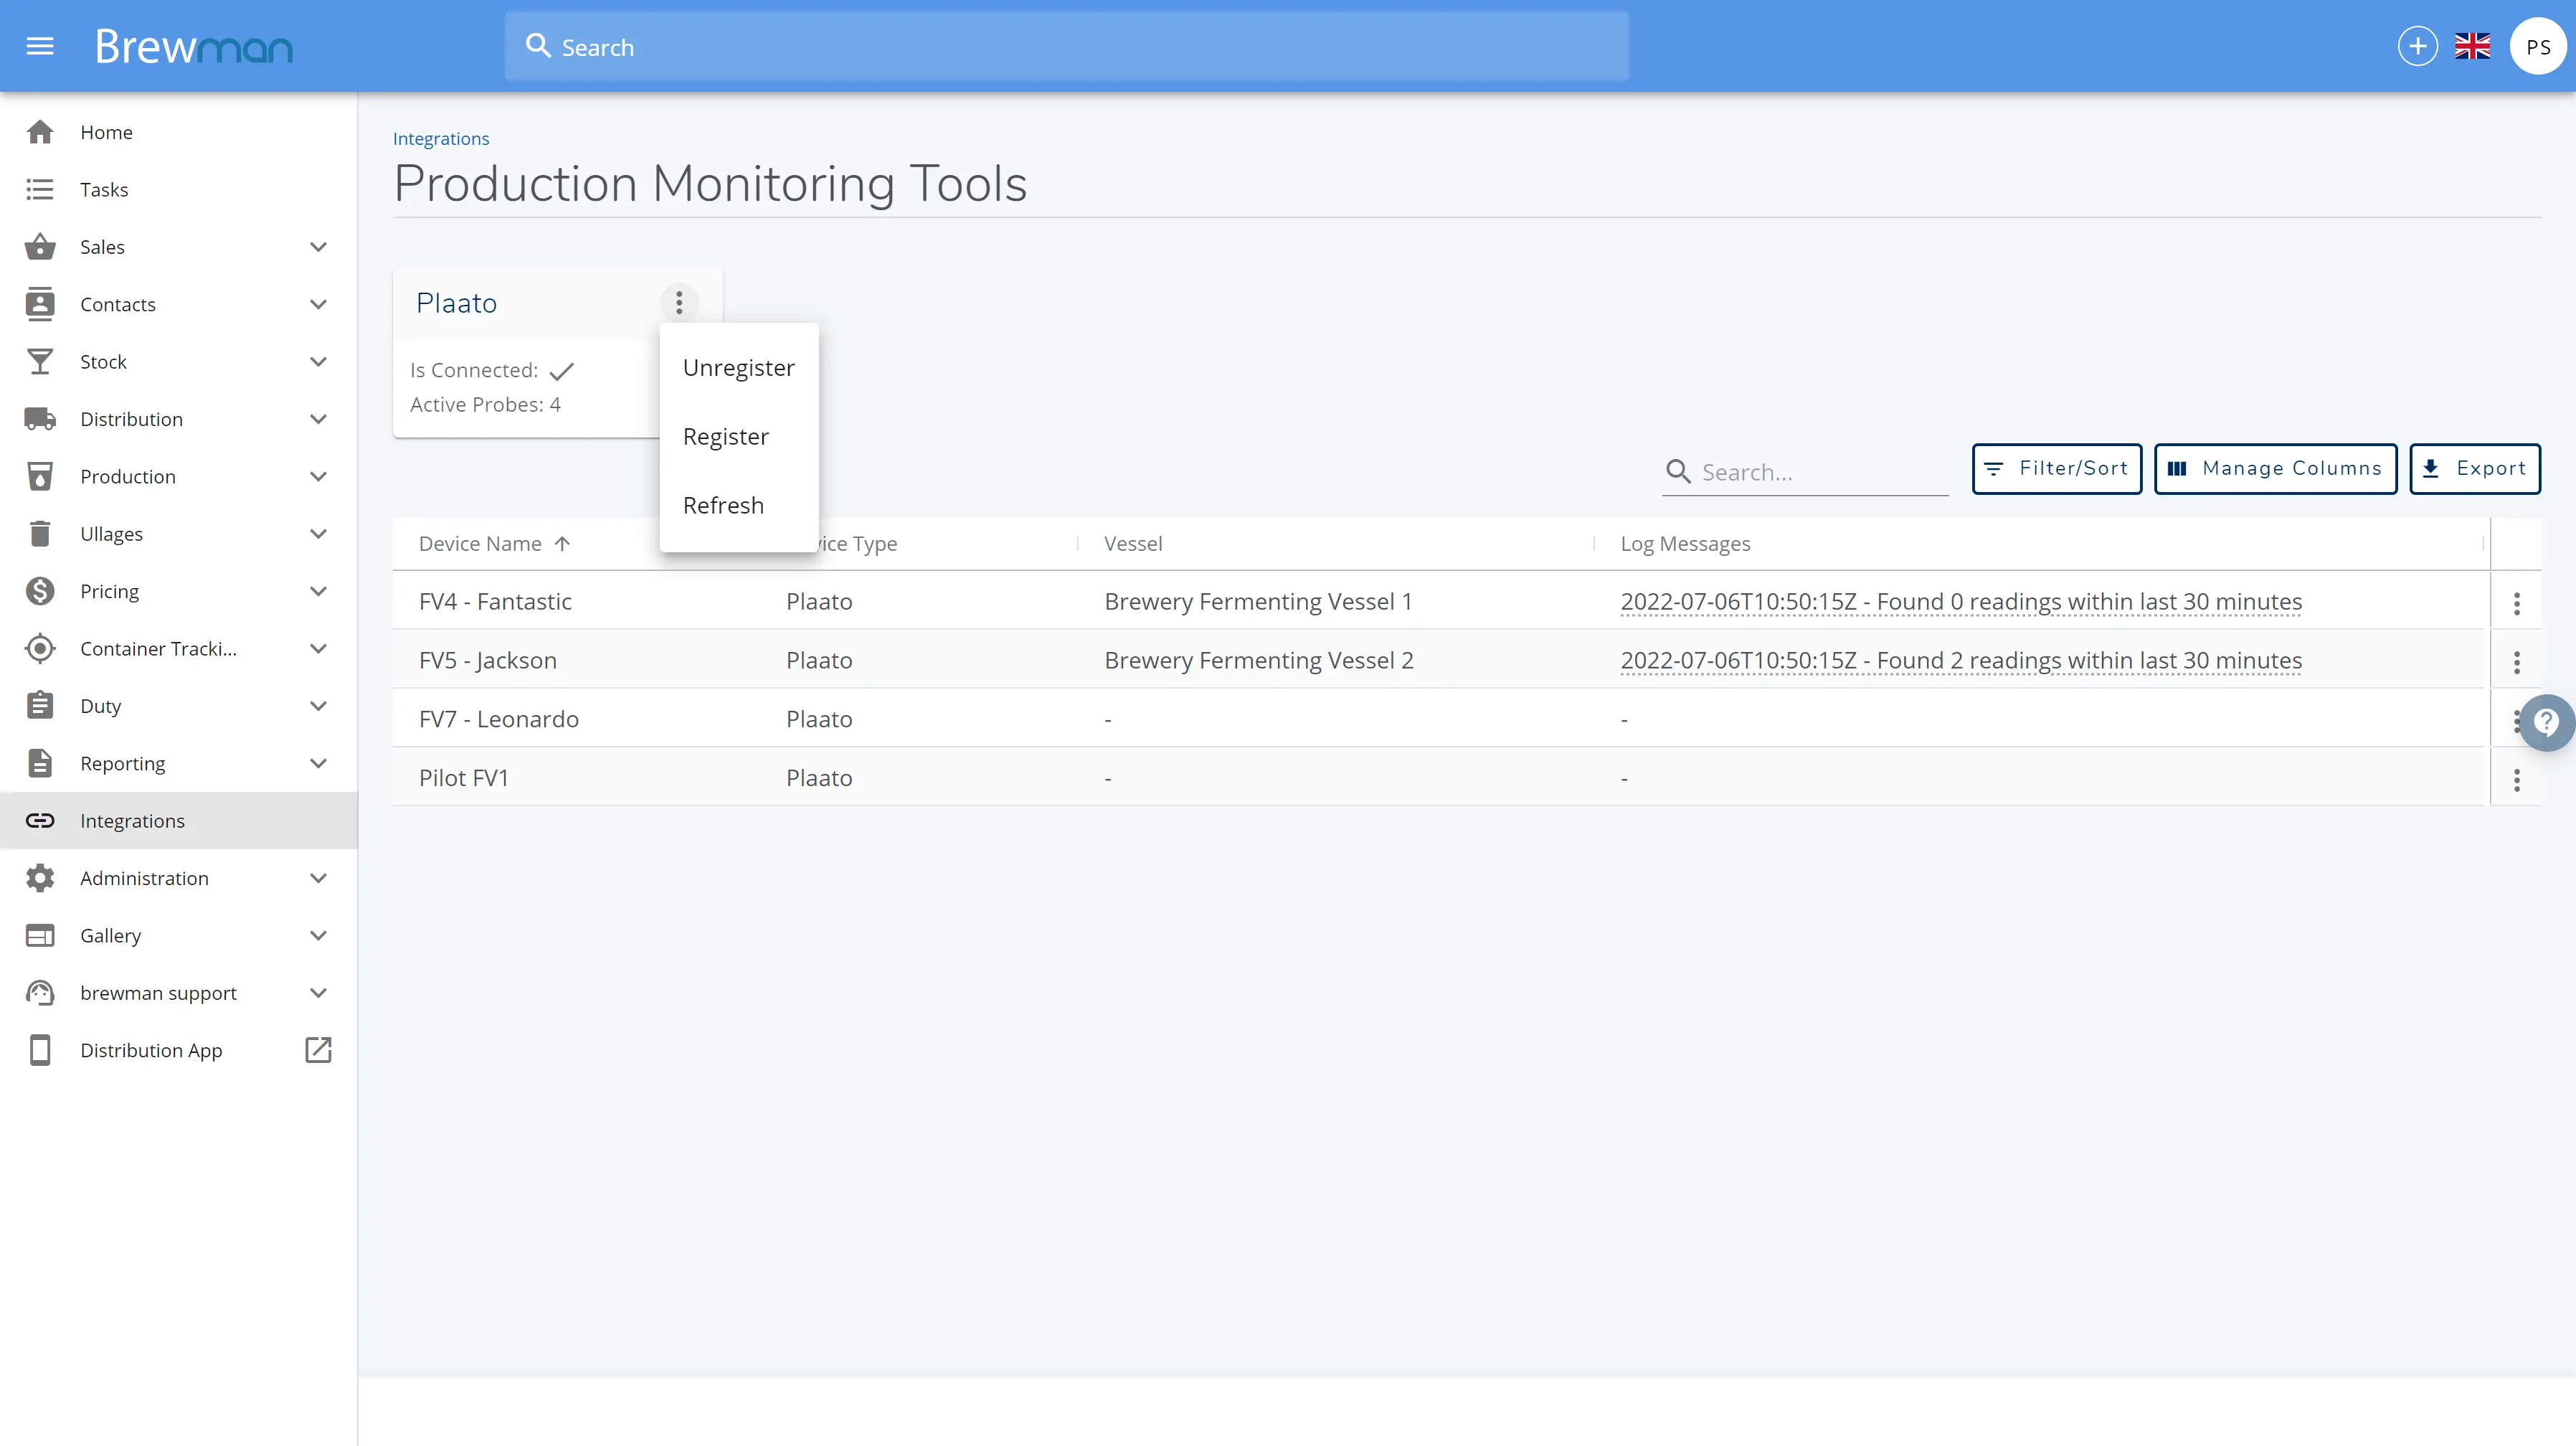Click the Pilot FV1 device name

click(x=463, y=778)
